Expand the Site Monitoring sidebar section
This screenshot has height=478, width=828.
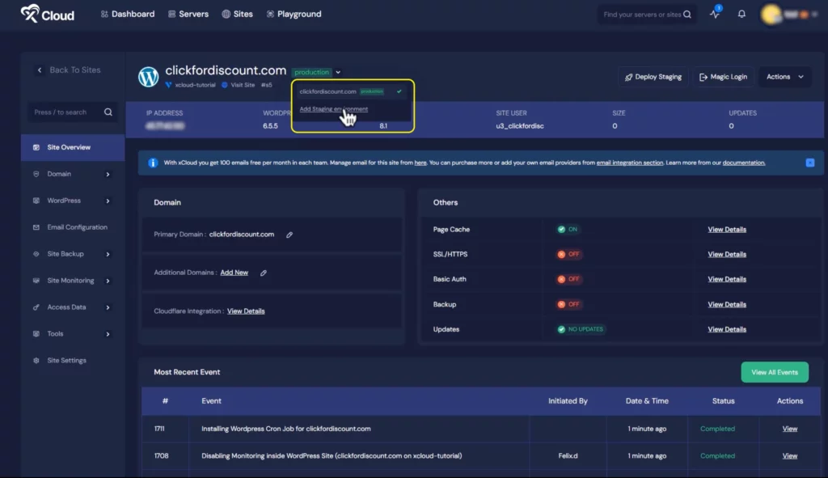[x=73, y=281]
